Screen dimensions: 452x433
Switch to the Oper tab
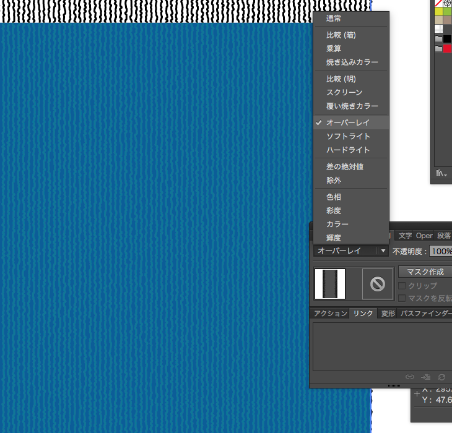click(424, 236)
